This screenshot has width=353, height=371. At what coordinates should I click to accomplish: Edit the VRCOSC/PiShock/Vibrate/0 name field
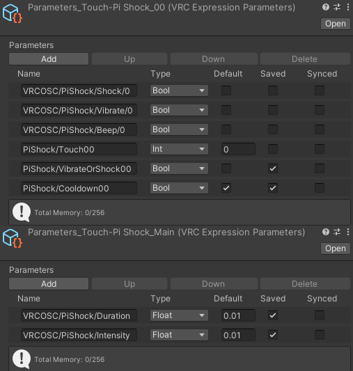(x=79, y=110)
